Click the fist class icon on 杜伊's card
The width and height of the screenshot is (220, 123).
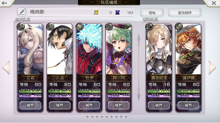tap(79, 26)
